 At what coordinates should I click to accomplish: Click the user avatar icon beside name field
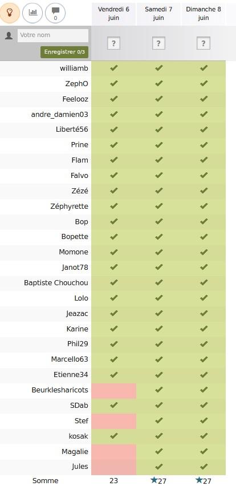coord(9,35)
